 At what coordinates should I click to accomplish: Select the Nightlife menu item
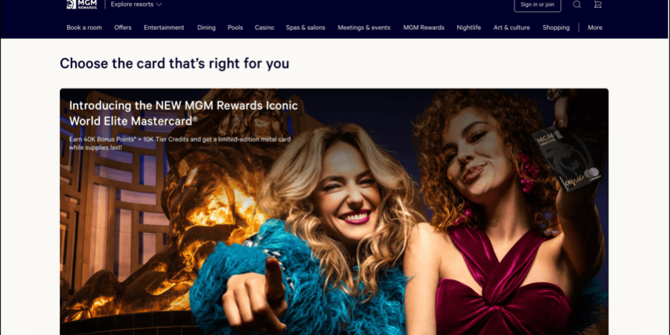tap(469, 27)
